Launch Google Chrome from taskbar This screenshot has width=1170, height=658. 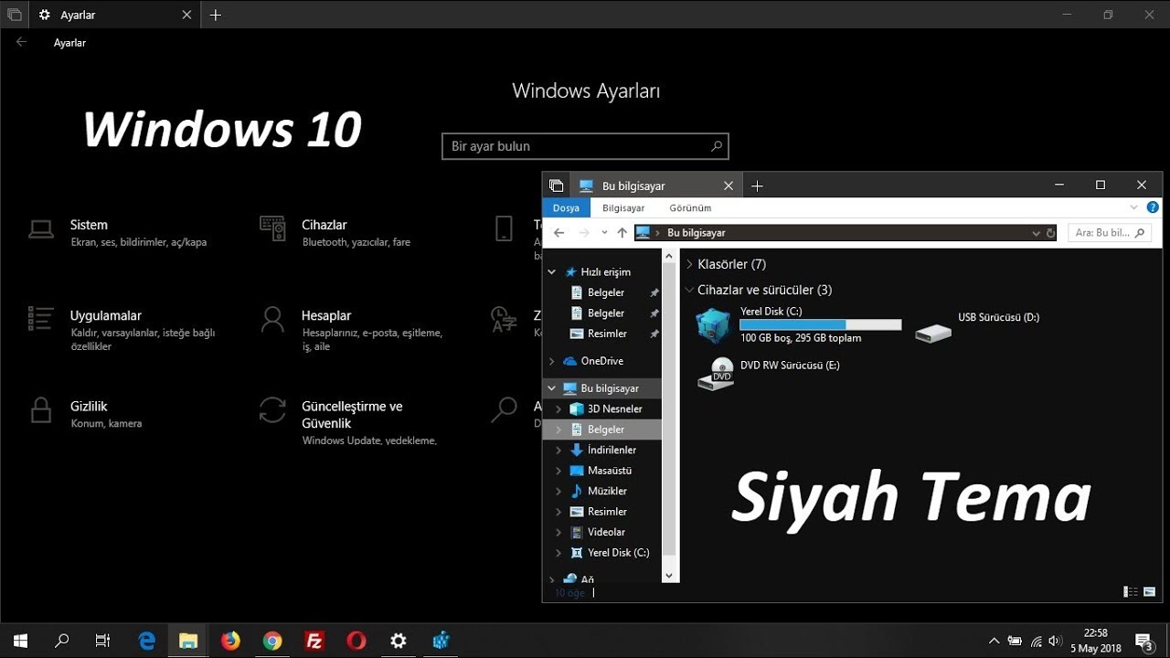tap(271, 641)
